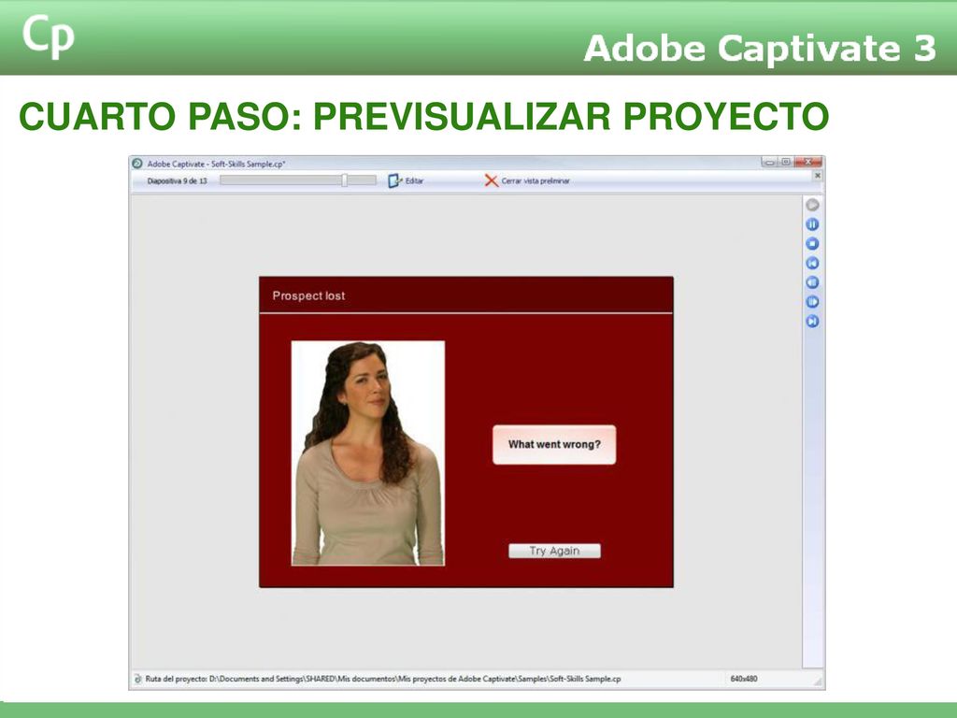
Task: Jump to the last slide in preview
Action: 812,322
